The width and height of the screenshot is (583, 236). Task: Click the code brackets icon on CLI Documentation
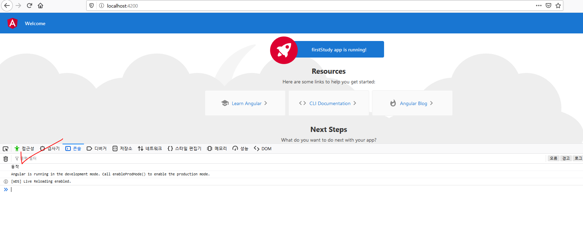tap(303, 103)
